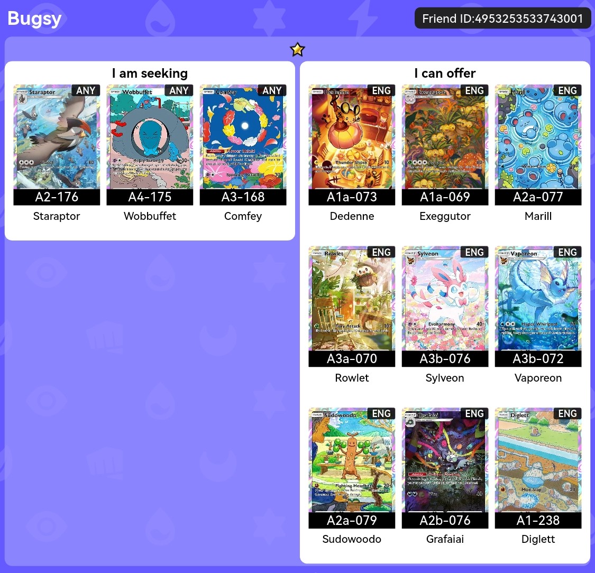The image size is (595, 573).
Task: Open the Exeggutor A1a-069 card
Action: point(445,144)
